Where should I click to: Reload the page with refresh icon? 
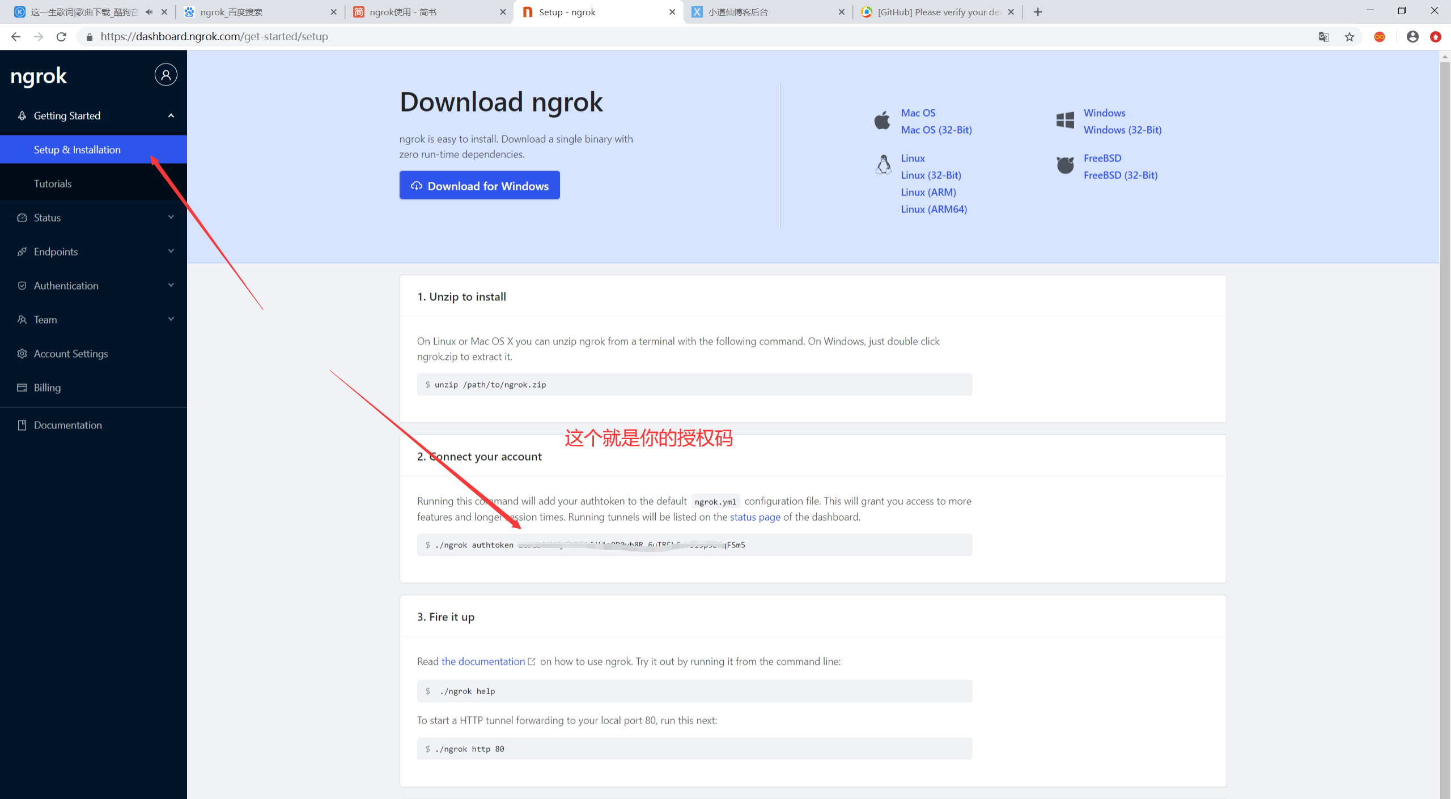61,37
